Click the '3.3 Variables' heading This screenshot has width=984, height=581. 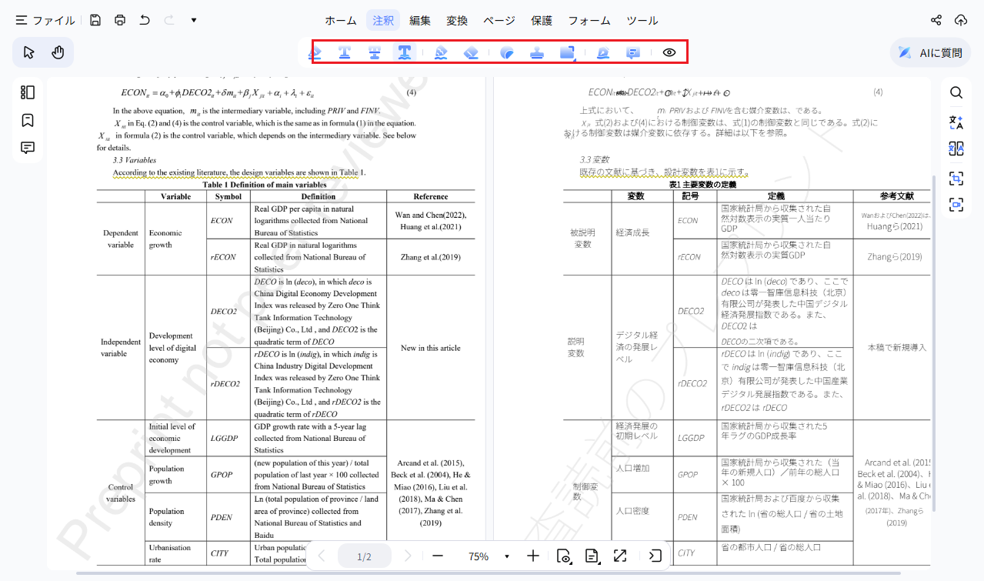(x=135, y=160)
